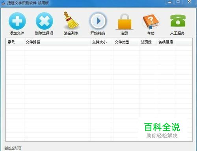Image resolution: width=197 pixels, height=151 pixels.
Task: Click the 文件类型 column header
Action: click(126, 42)
